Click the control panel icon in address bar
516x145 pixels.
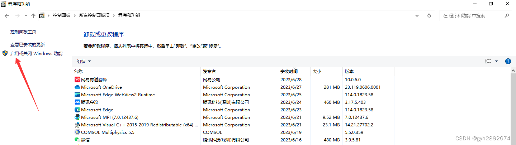coord(42,16)
